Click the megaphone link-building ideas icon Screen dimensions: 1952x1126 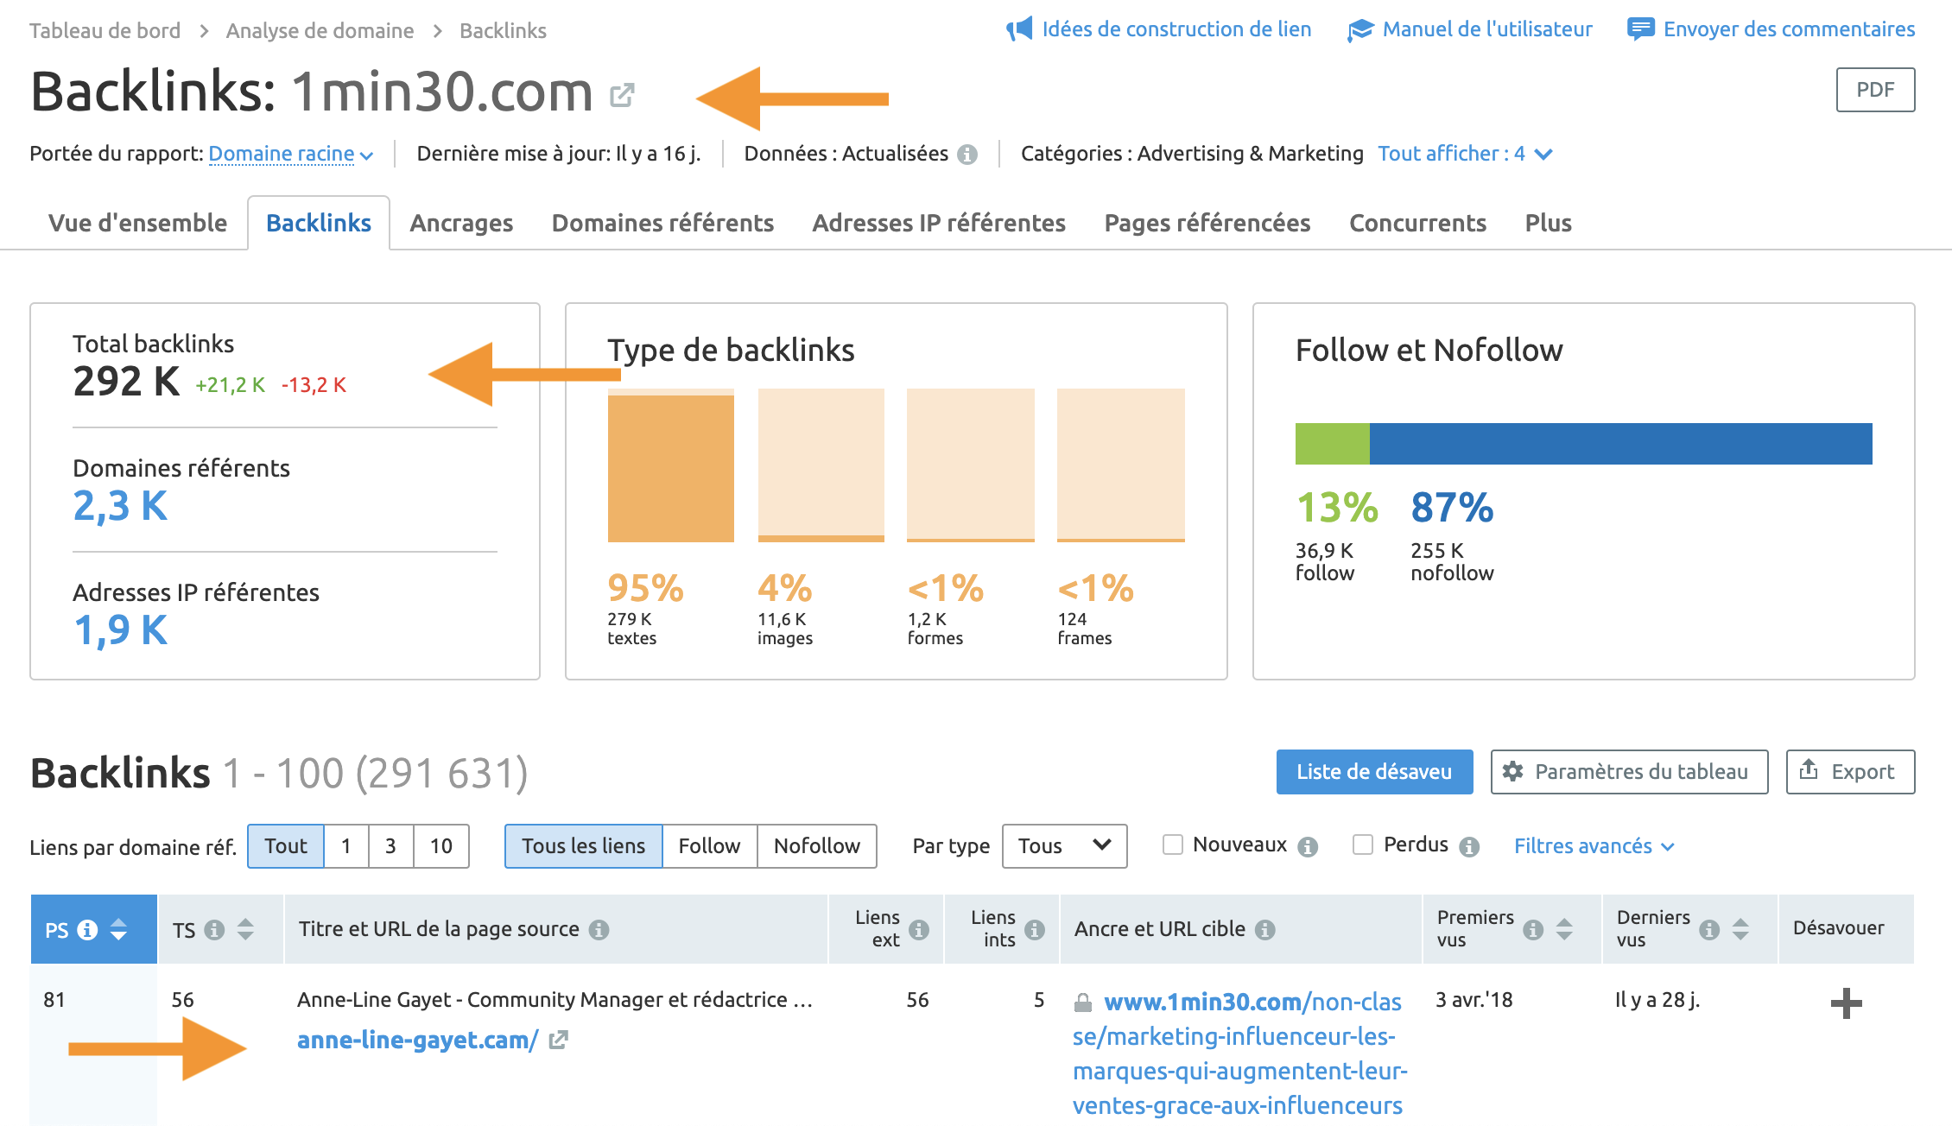pos(1019,29)
